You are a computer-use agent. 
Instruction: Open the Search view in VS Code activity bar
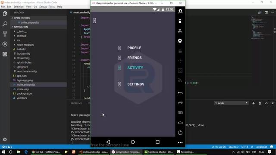click(x=5, y=24)
